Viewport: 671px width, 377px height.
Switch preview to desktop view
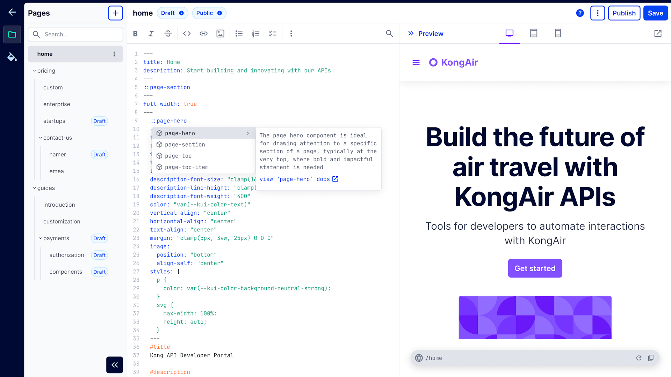point(509,33)
